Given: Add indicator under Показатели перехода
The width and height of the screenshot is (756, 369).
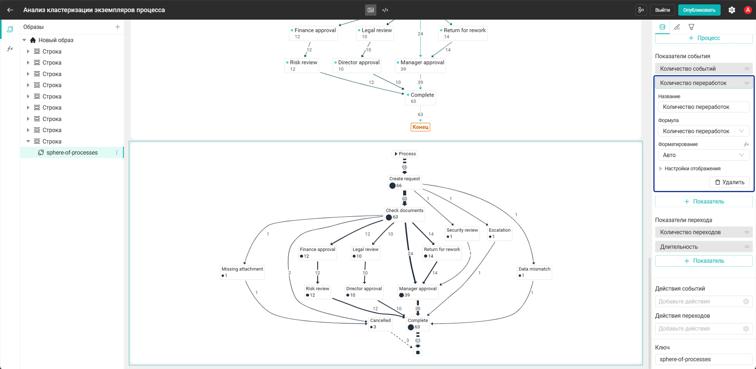Looking at the screenshot, I should pyautogui.click(x=704, y=261).
